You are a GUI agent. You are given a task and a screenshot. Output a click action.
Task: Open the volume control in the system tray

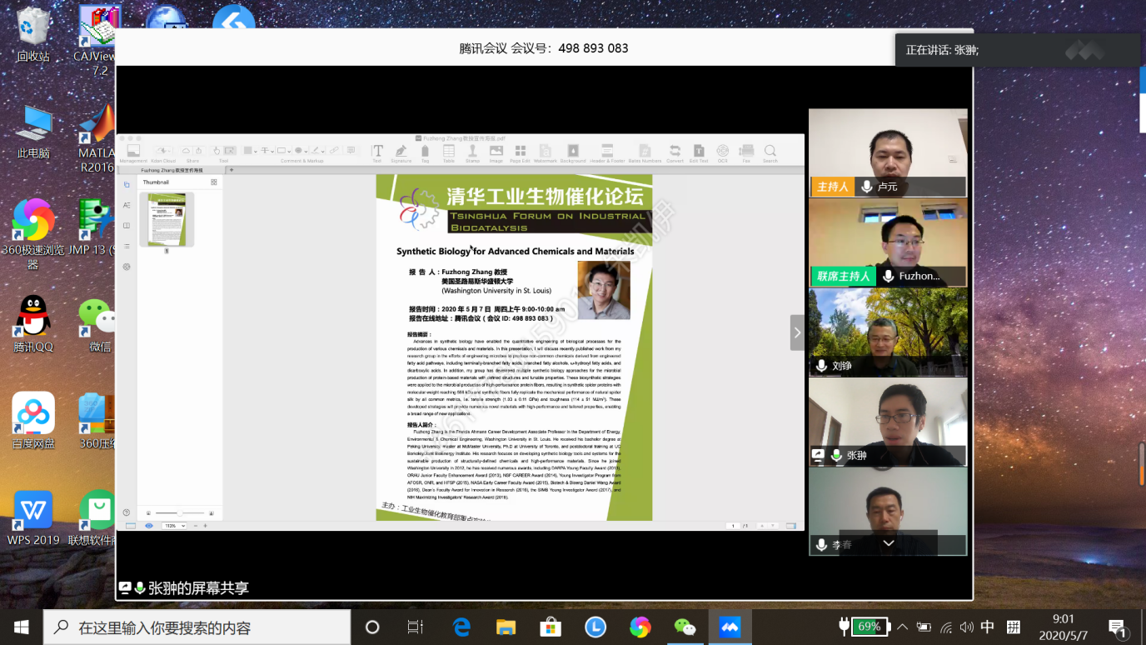[x=966, y=627]
